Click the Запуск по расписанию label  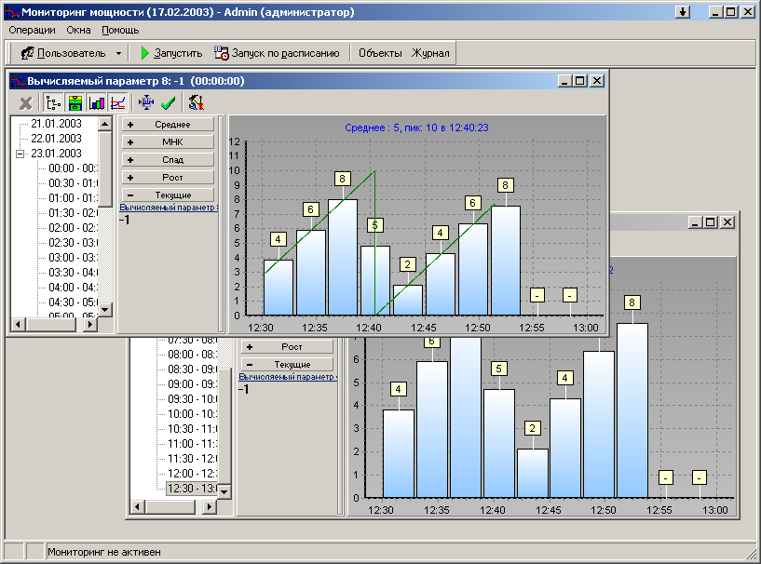285,53
